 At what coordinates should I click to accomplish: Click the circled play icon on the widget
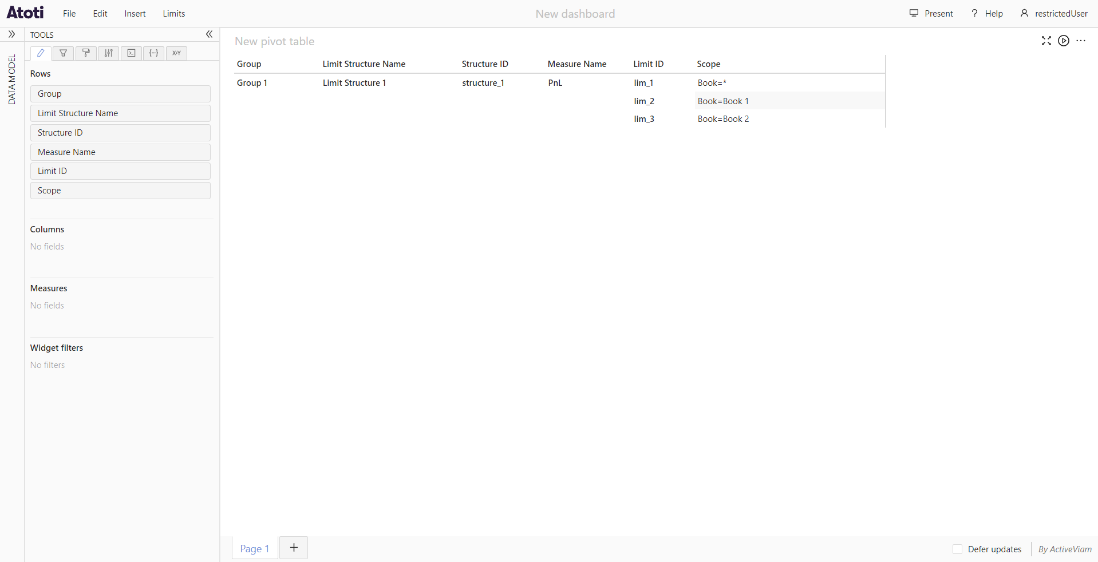pos(1063,41)
